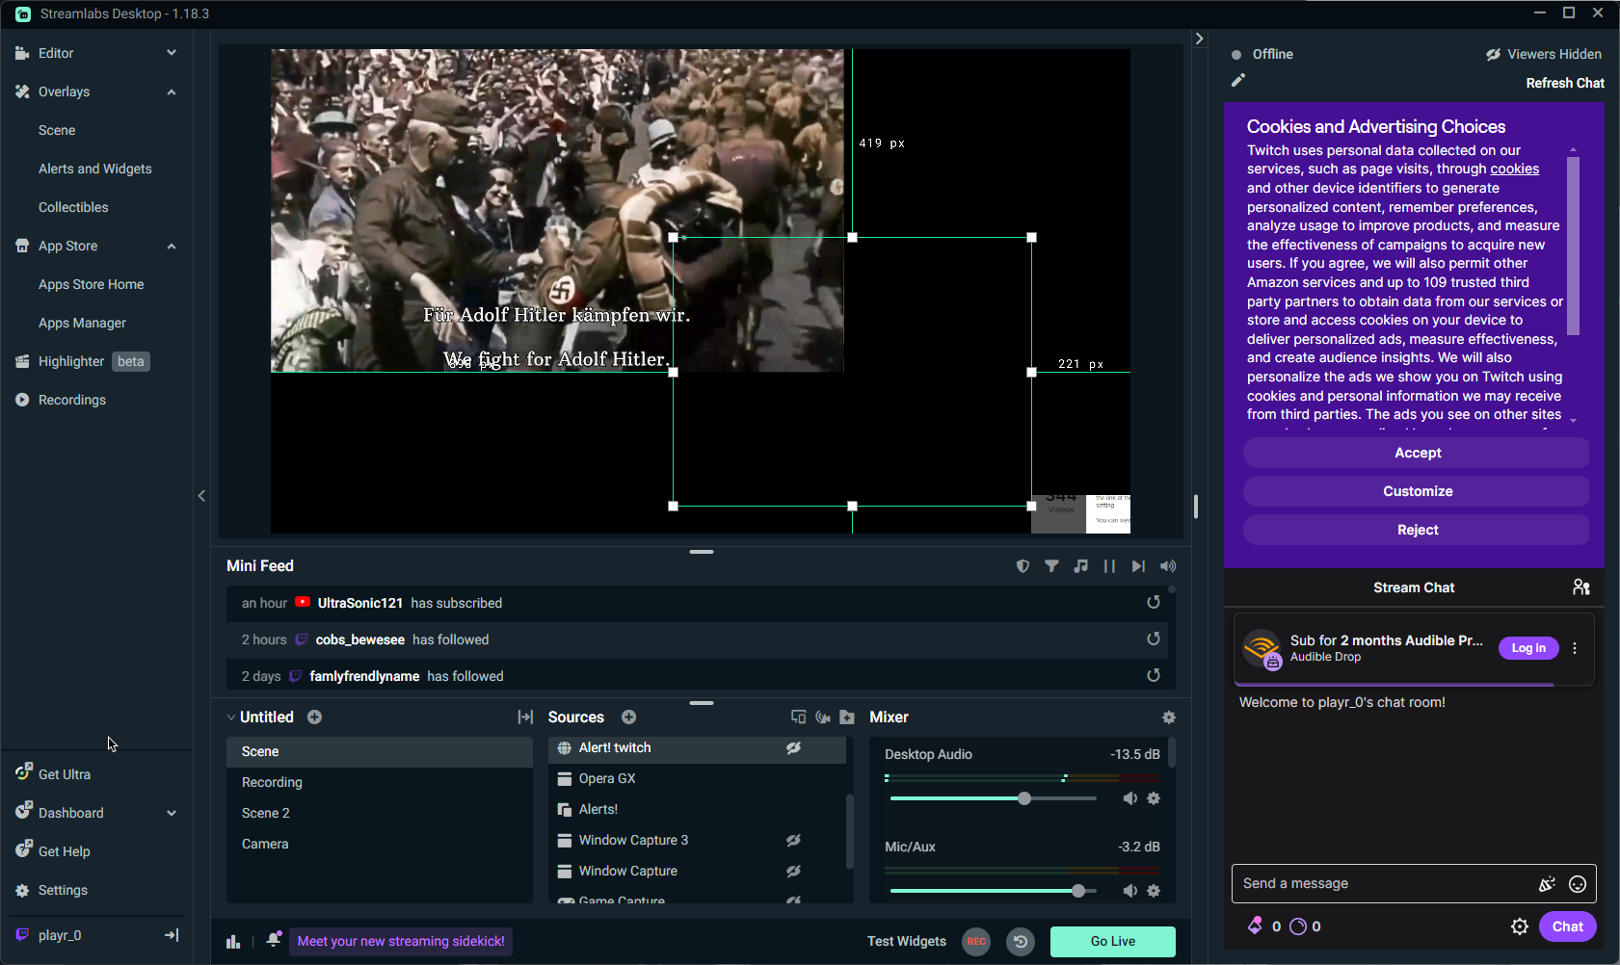Toggle visibility of the Window Capture source
1620x965 pixels.
793,871
